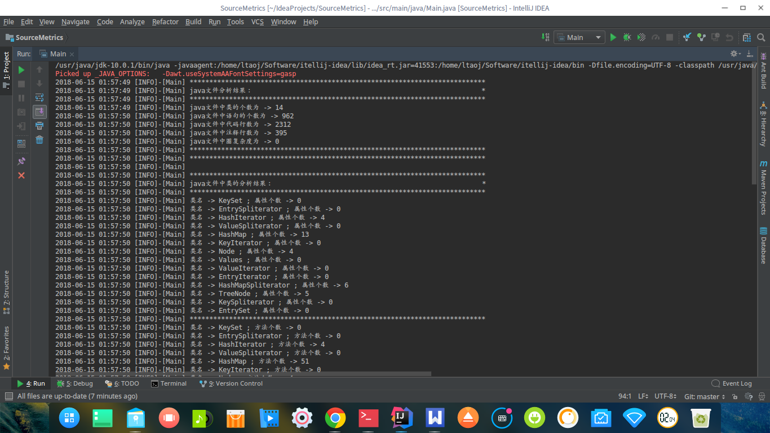Toggle the Pin Tab icon in Run panel
This screenshot has width=770, height=433.
click(21, 161)
